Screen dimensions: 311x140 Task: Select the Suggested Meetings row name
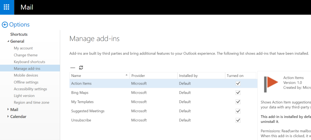coord(88,111)
